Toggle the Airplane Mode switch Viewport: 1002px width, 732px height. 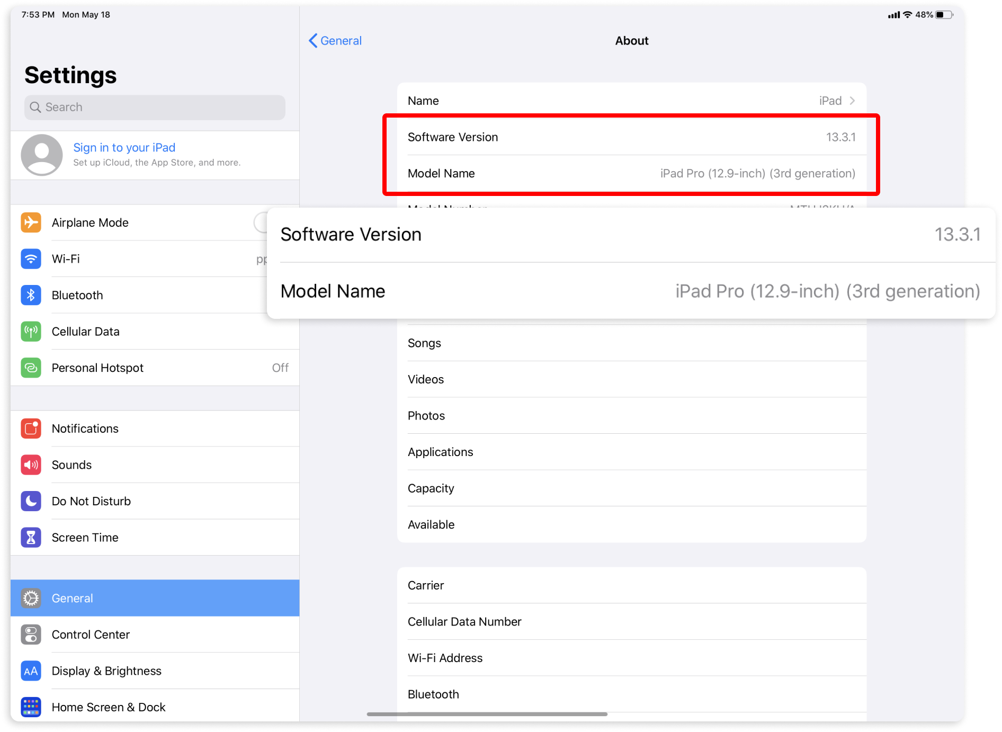(x=261, y=222)
